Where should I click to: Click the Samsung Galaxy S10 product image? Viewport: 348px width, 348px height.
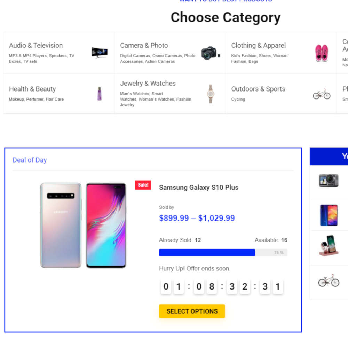coord(83,226)
